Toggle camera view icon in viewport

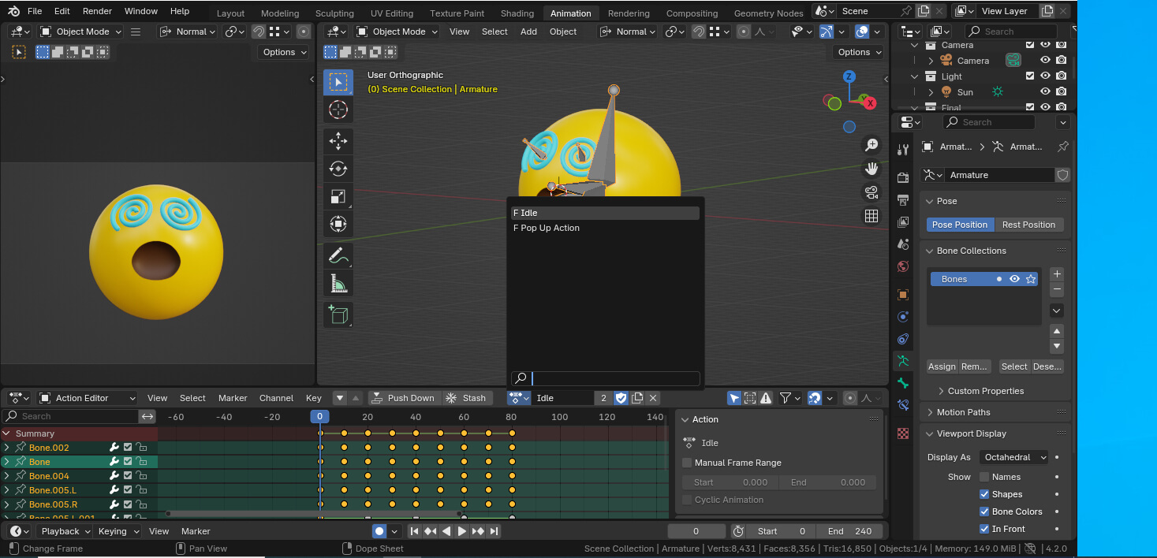(871, 192)
